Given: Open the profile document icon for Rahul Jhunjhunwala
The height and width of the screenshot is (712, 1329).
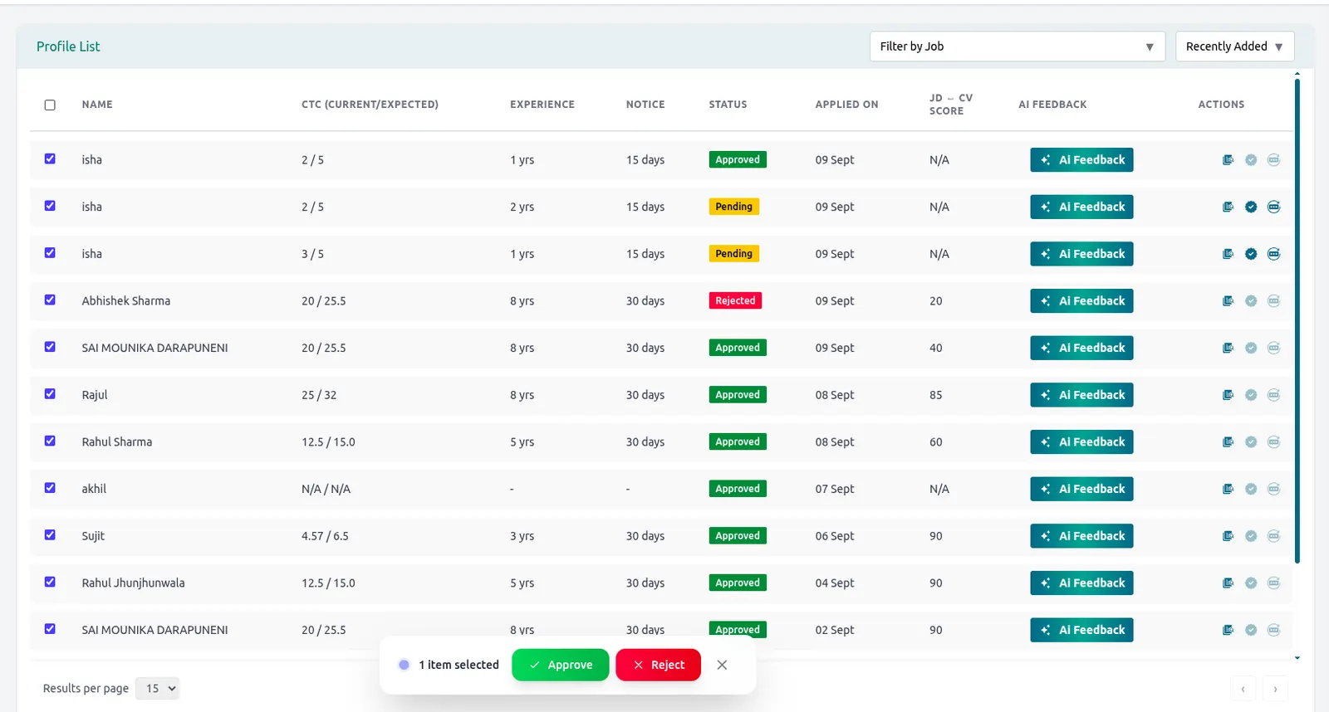Looking at the screenshot, I should pos(1228,583).
